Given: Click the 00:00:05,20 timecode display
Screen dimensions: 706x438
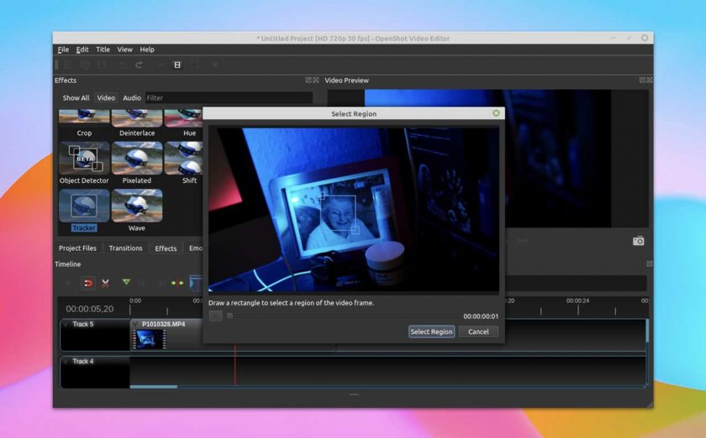Looking at the screenshot, I should (x=90, y=309).
